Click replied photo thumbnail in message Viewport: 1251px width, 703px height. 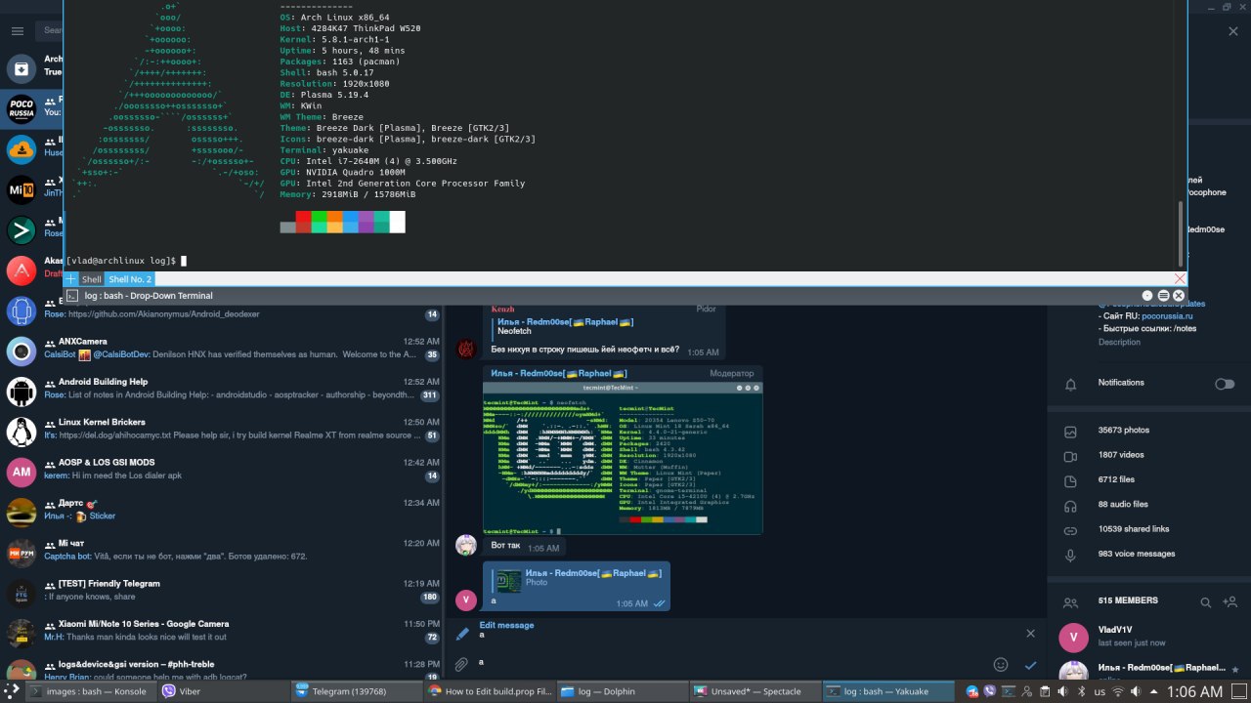[x=506, y=581]
